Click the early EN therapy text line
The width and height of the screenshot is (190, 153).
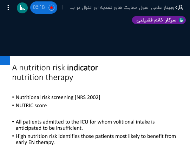[x=35, y=142]
